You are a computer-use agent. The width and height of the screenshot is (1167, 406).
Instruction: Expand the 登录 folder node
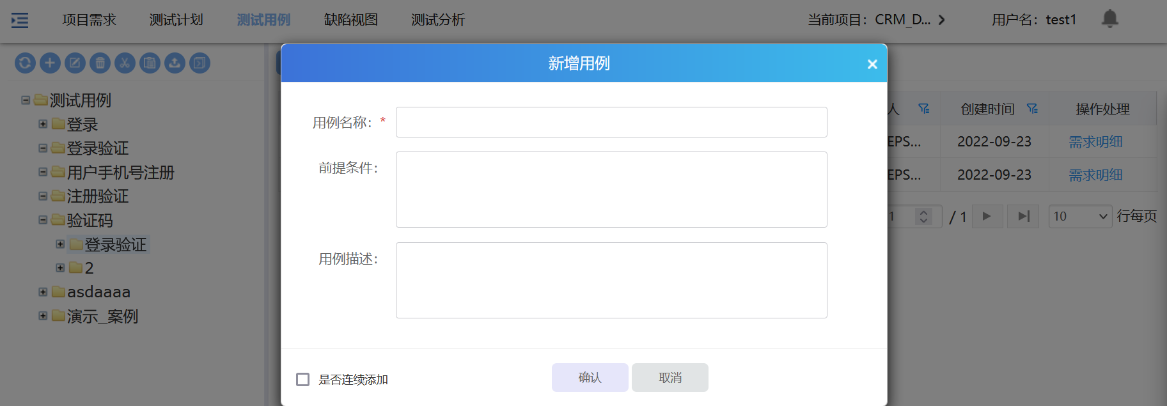tap(43, 124)
